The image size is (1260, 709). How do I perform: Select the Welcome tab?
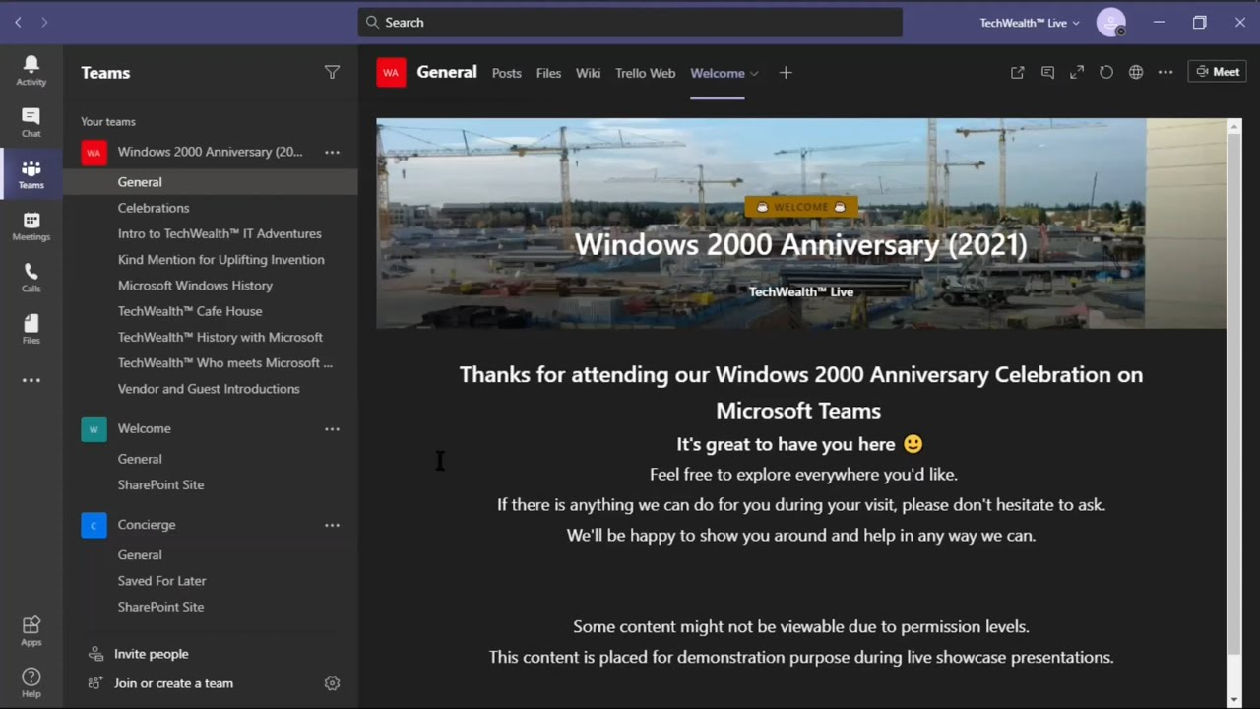(x=718, y=73)
